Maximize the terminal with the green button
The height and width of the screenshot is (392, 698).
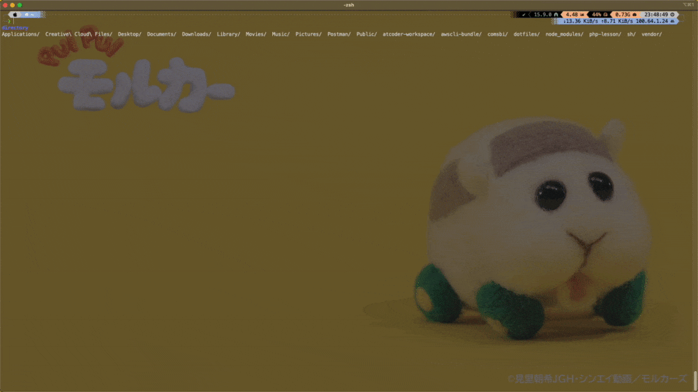pyautogui.click(x=20, y=5)
